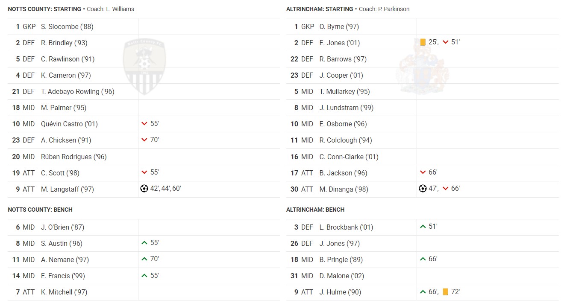Click J. Hulme's yellow card icon
The width and height of the screenshot is (567, 306).
coord(445,292)
